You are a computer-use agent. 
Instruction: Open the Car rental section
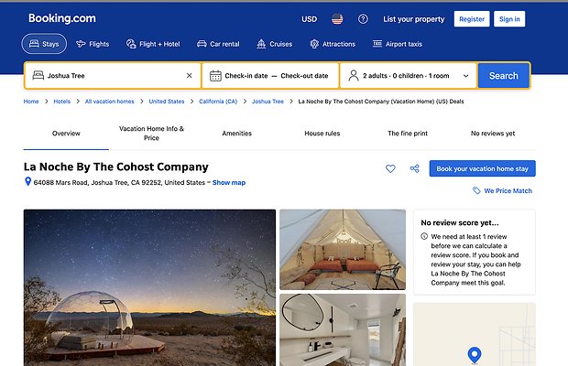217,44
